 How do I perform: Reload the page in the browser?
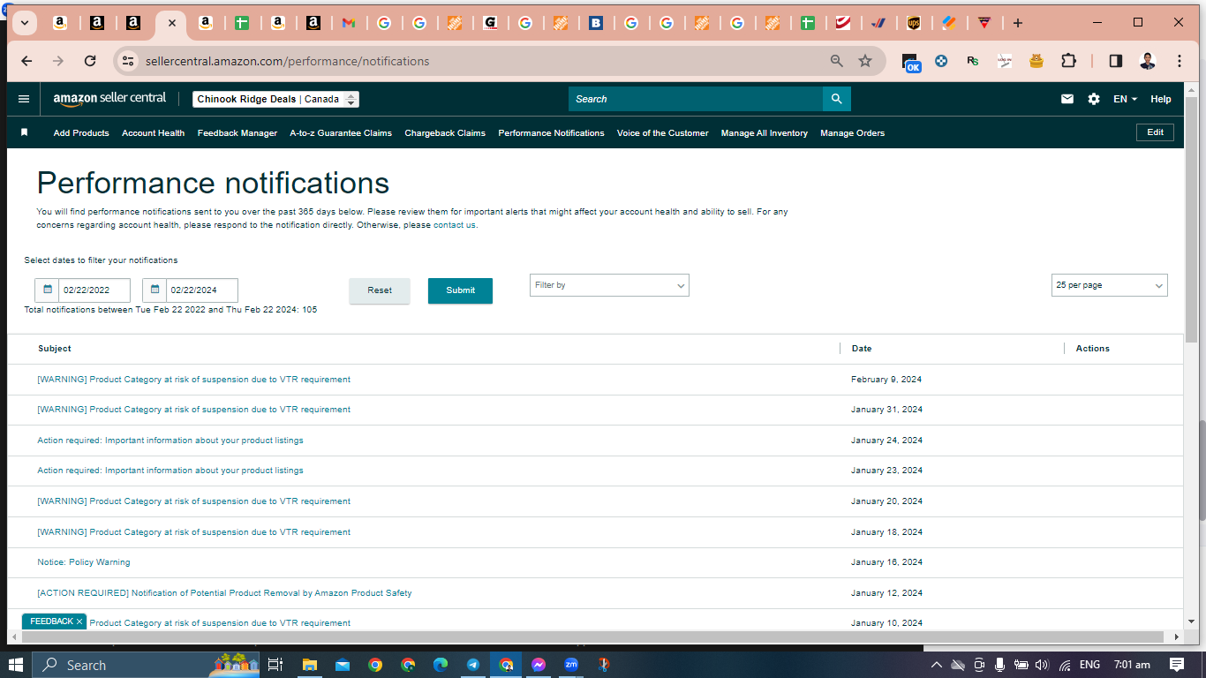(90, 61)
